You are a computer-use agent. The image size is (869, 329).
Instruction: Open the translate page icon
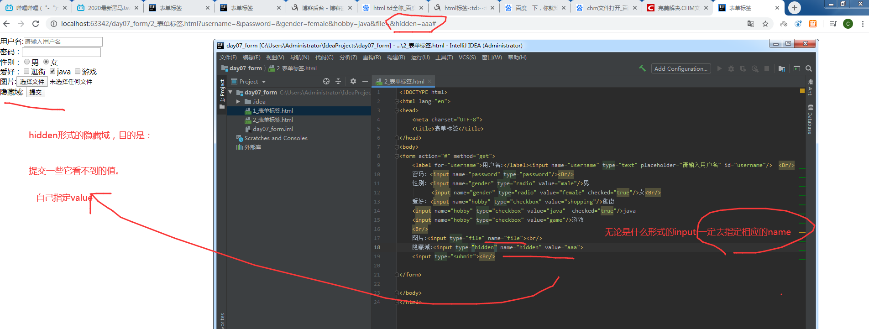pos(751,24)
